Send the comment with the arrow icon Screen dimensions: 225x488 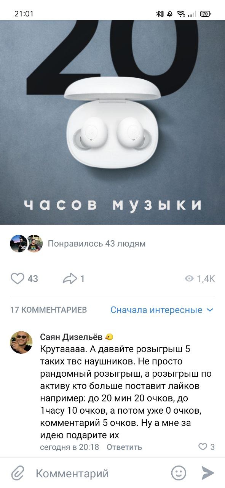207,473
